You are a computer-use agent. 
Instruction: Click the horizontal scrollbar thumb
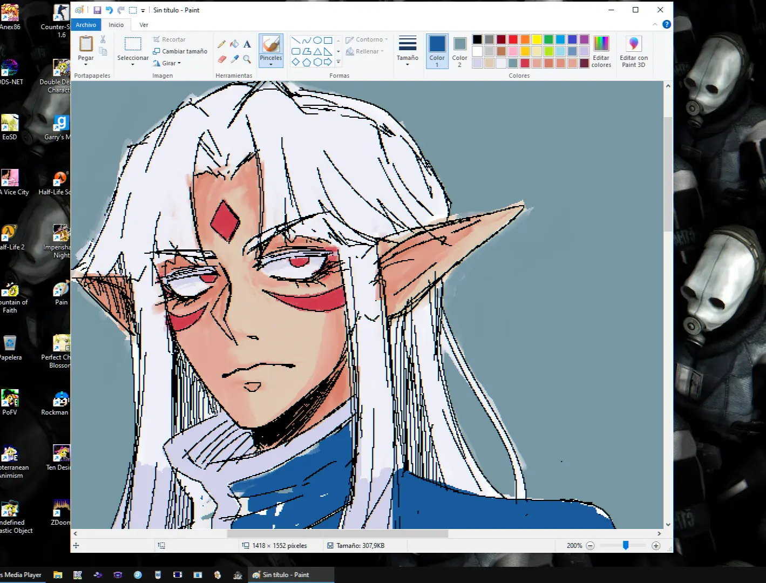point(337,533)
